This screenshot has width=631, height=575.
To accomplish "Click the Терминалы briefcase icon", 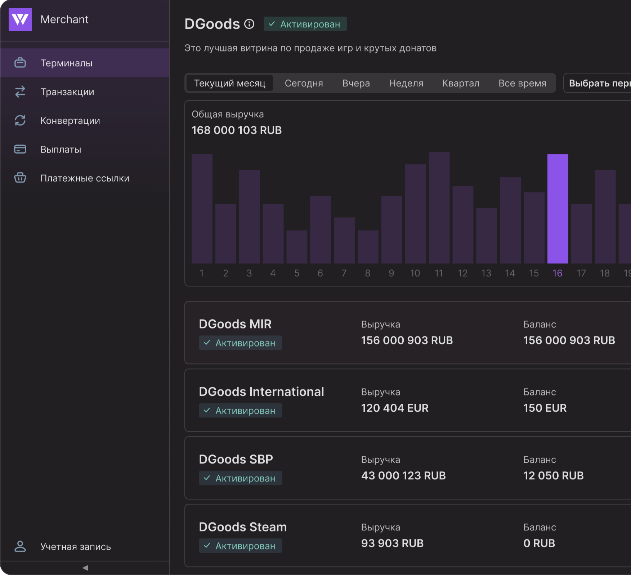I will pos(20,63).
